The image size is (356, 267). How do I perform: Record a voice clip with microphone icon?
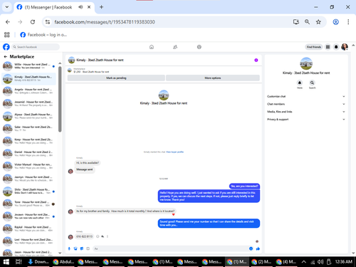(x=69, y=248)
